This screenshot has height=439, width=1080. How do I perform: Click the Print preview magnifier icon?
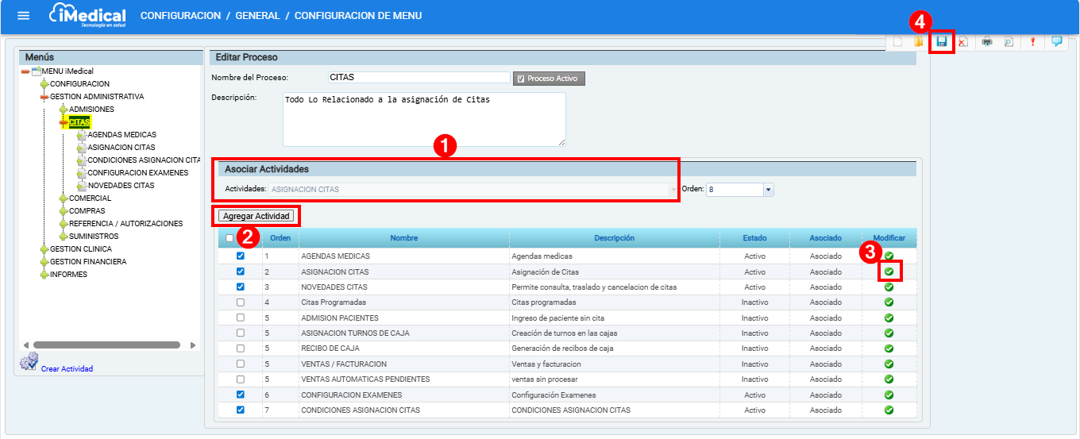pos(1009,42)
